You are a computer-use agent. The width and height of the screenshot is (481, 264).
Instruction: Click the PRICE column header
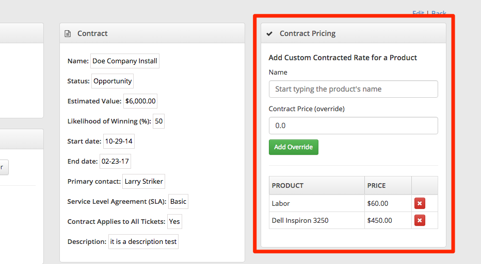[x=376, y=185]
